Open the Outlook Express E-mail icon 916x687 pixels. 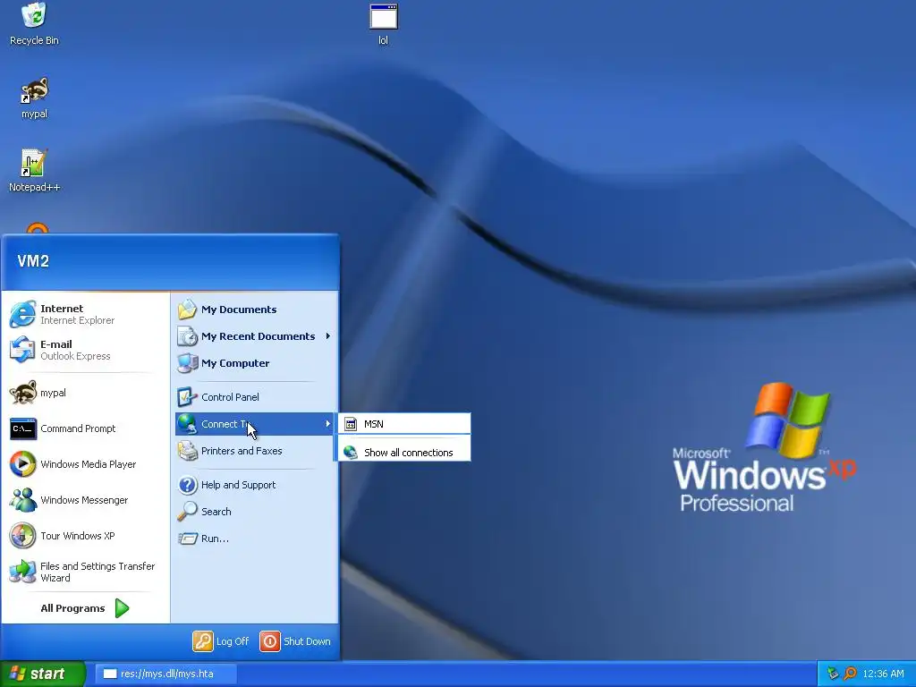pyautogui.click(x=22, y=350)
